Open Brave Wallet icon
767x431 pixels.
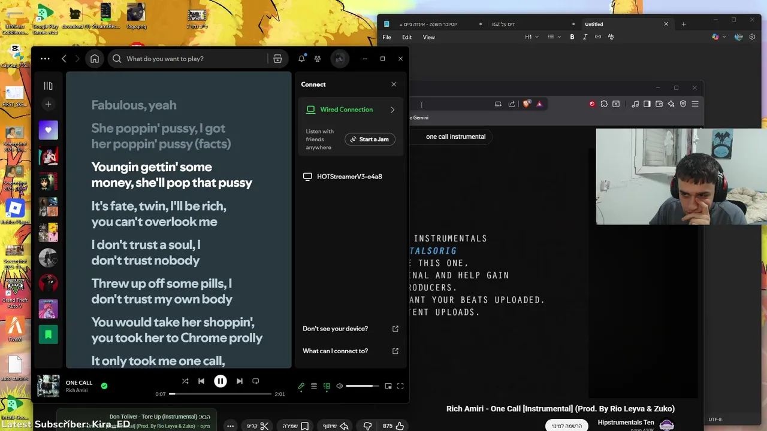click(659, 104)
